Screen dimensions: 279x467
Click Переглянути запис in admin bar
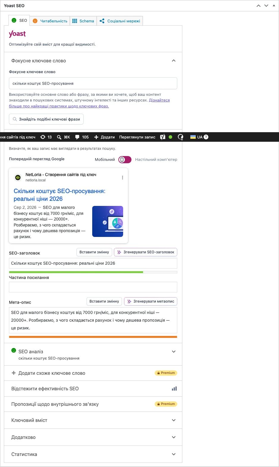137,137
